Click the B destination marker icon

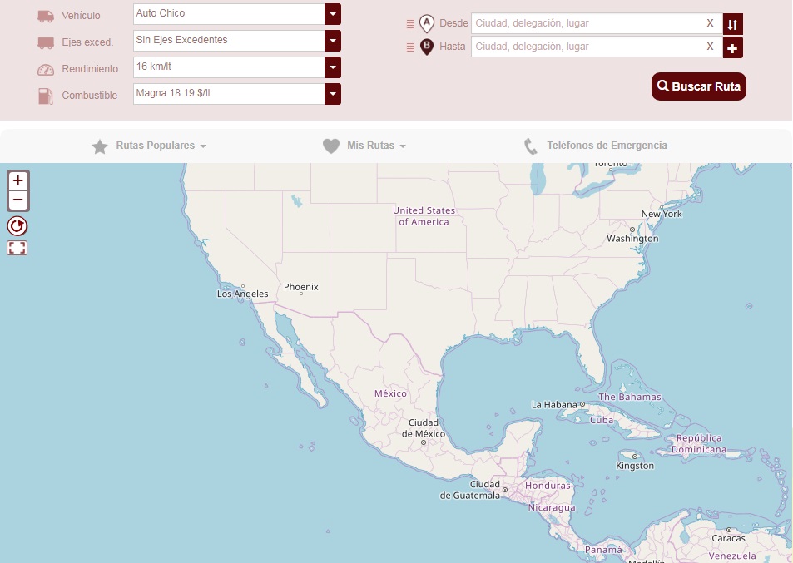[427, 47]
